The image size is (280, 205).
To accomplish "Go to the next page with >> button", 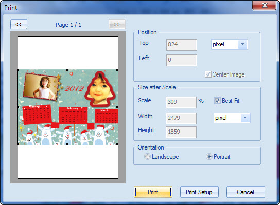I will point(117,24).
